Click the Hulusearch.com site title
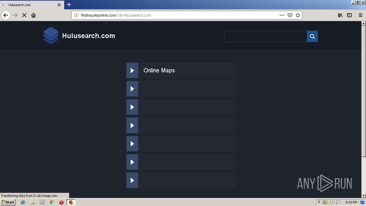Viewport: 366px width, 206px height. tap(89, 36)
